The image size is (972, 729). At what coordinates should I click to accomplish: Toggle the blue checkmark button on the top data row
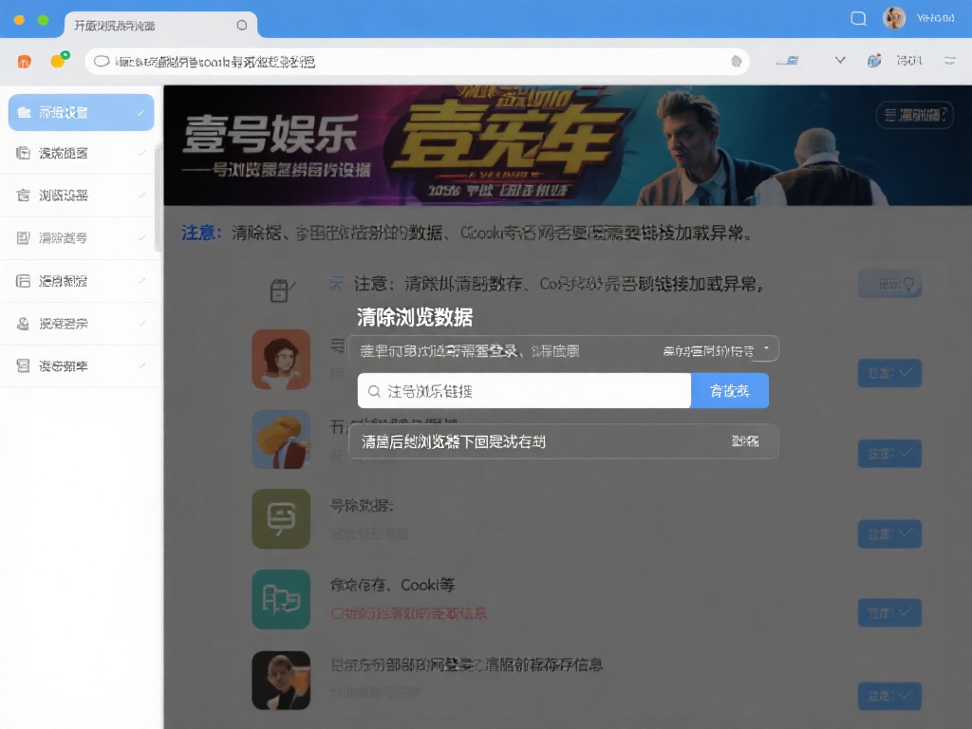(x=889, y=373)
